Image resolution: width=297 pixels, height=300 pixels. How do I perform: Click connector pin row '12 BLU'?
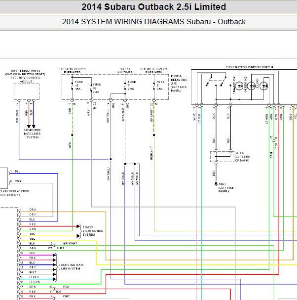28,263
